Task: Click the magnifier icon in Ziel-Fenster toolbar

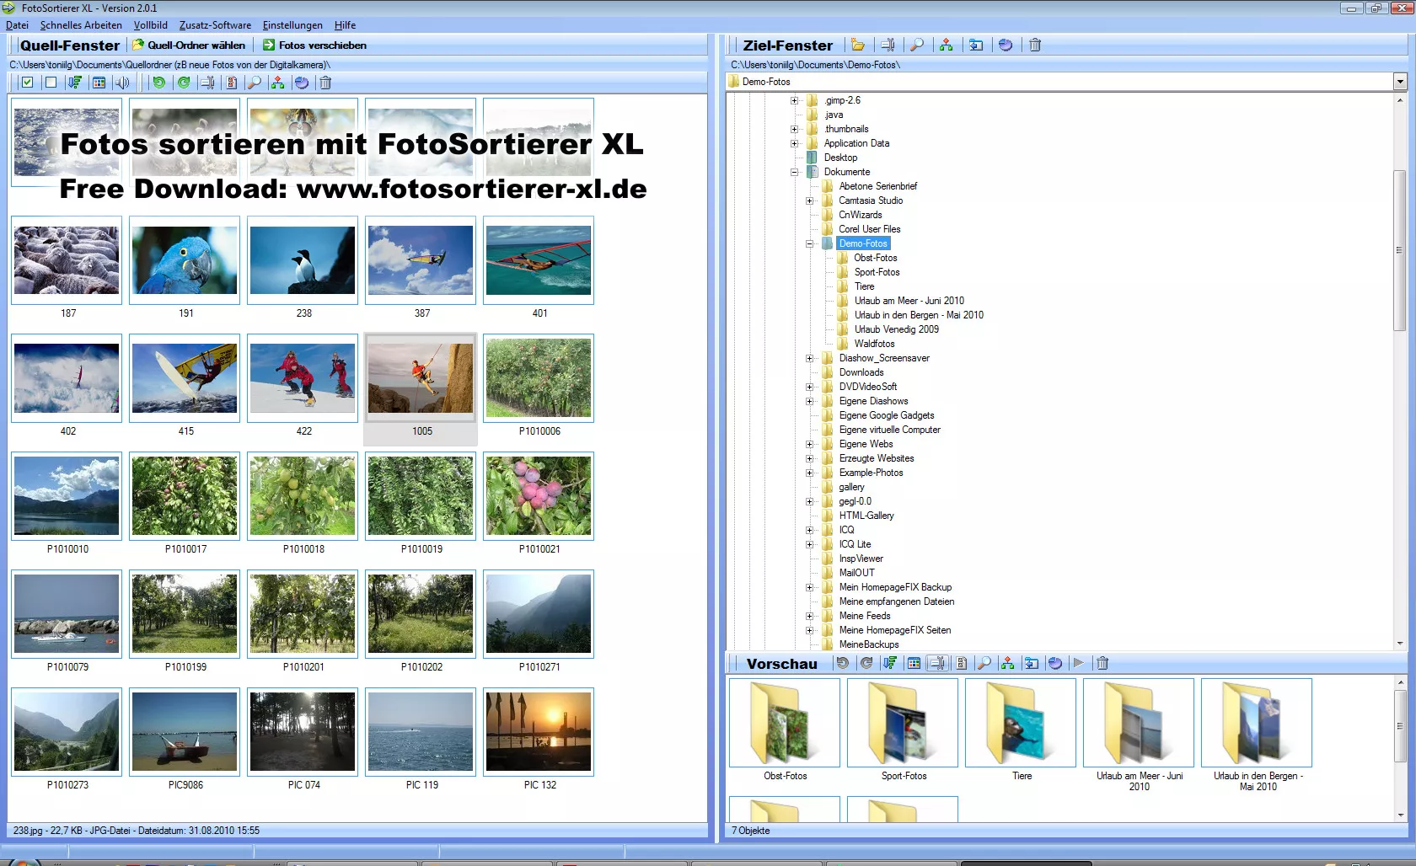Action: click(x=917, y=45)
